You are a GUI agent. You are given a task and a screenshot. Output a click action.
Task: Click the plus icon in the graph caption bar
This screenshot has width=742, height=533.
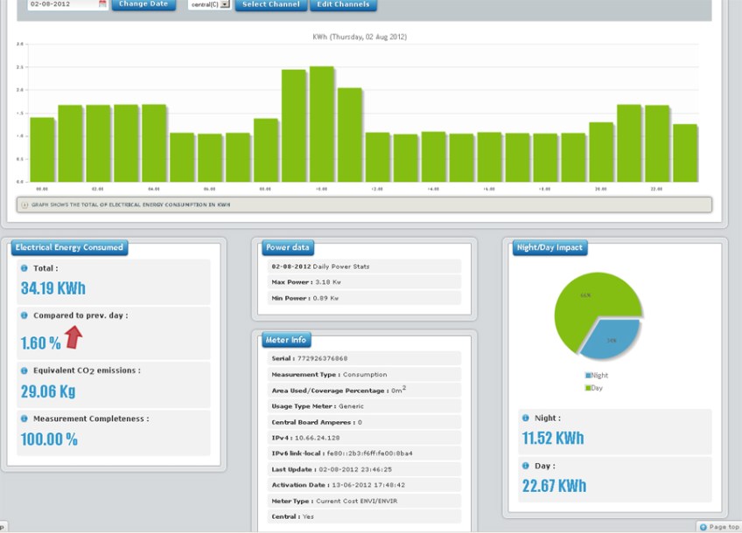click(x=24, y=205)
